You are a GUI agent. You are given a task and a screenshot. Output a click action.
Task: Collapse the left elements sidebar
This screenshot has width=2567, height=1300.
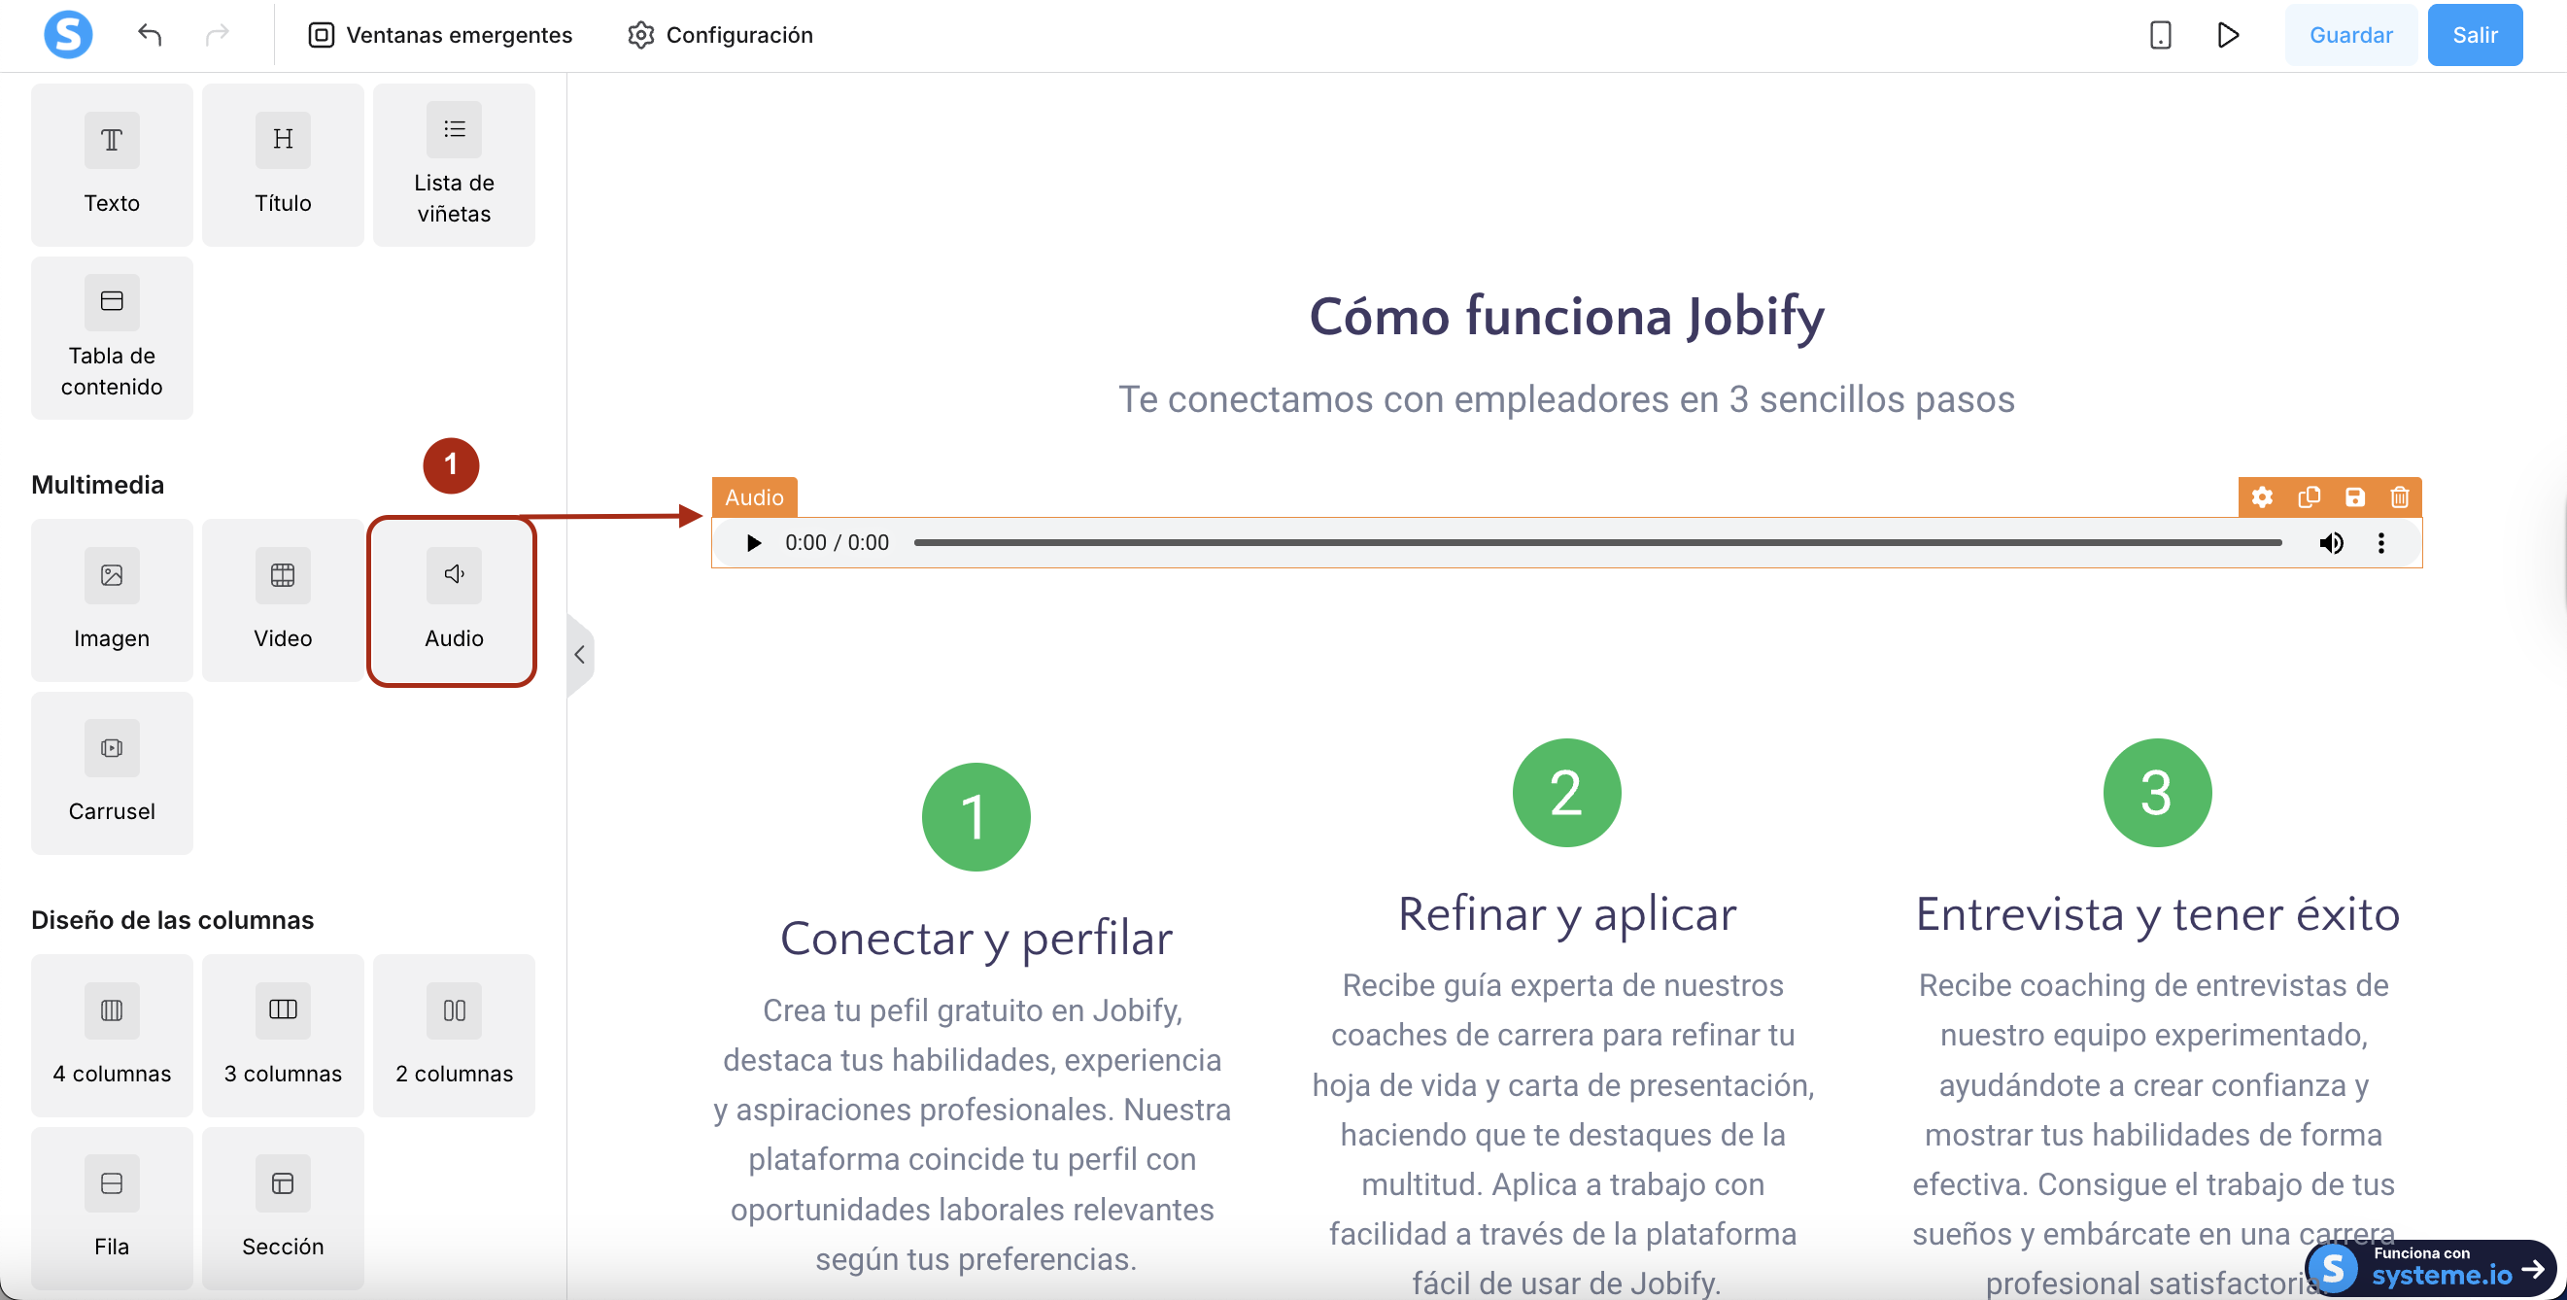[x=579, y=655]
